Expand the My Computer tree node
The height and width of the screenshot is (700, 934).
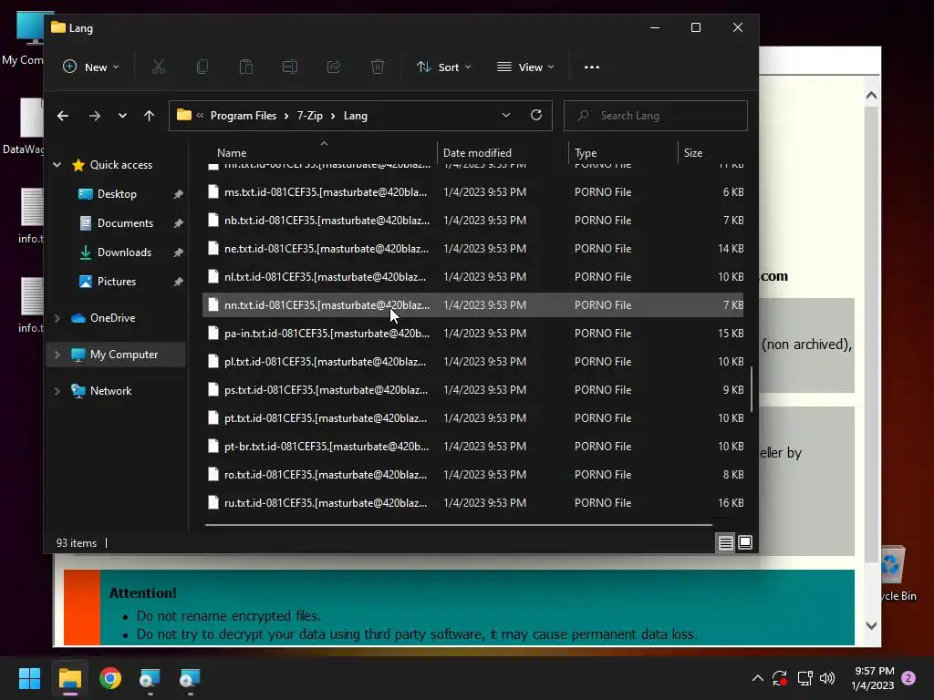(57, 355)
